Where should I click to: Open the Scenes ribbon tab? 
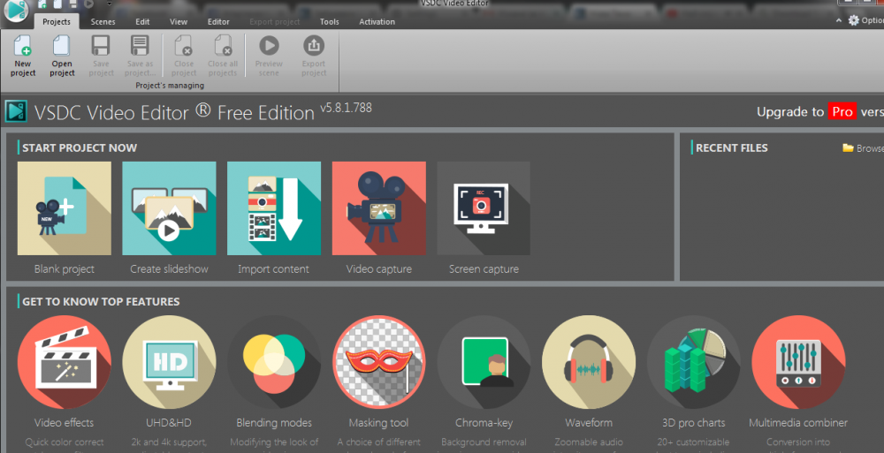[103, 21]
